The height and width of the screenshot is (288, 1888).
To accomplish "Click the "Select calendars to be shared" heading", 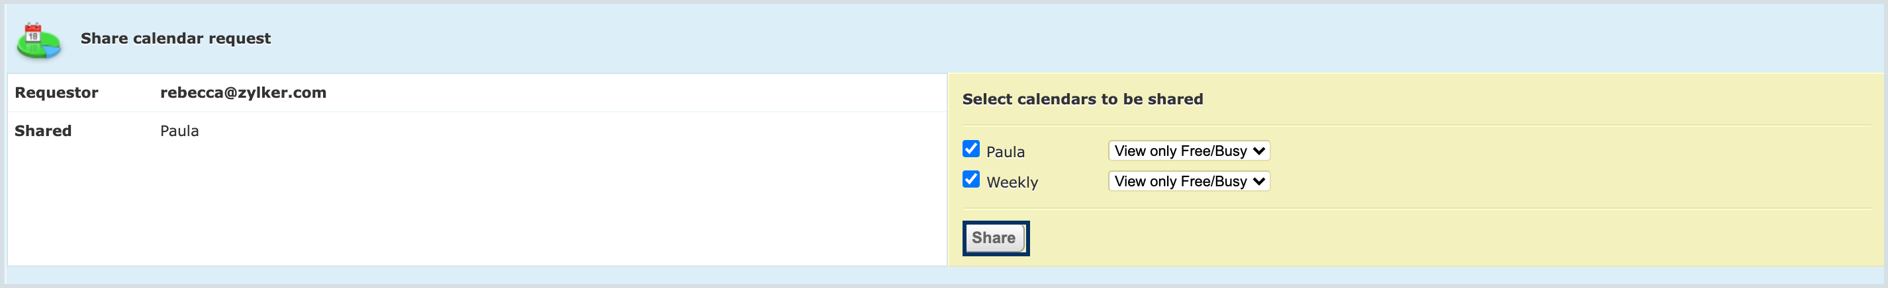I will 1082,99.
